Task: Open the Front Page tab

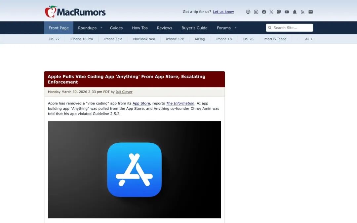Action: pyautogui.click(x=59, y=28)
